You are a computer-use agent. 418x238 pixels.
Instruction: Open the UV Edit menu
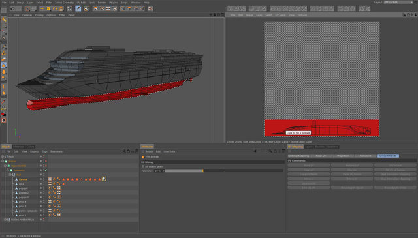81,3
